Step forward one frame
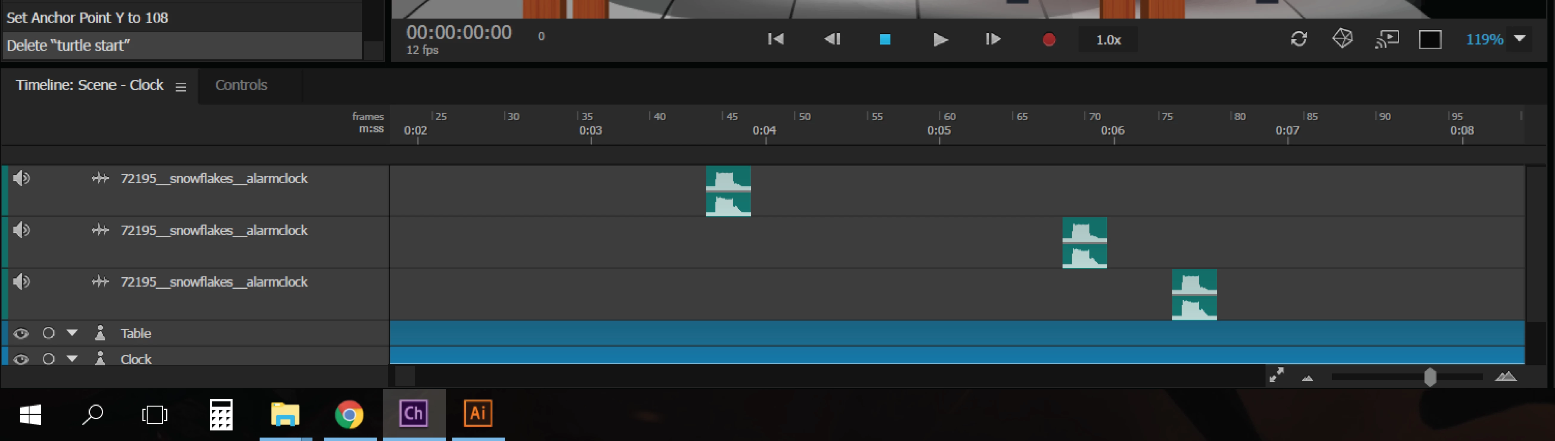Image resolution: width=1555 pixels, height=441 pixels. 993,40
